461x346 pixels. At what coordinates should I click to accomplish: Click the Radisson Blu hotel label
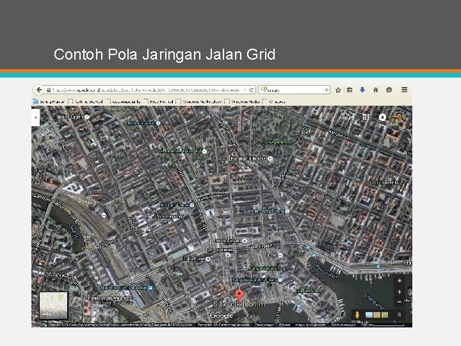pos(111,301)
